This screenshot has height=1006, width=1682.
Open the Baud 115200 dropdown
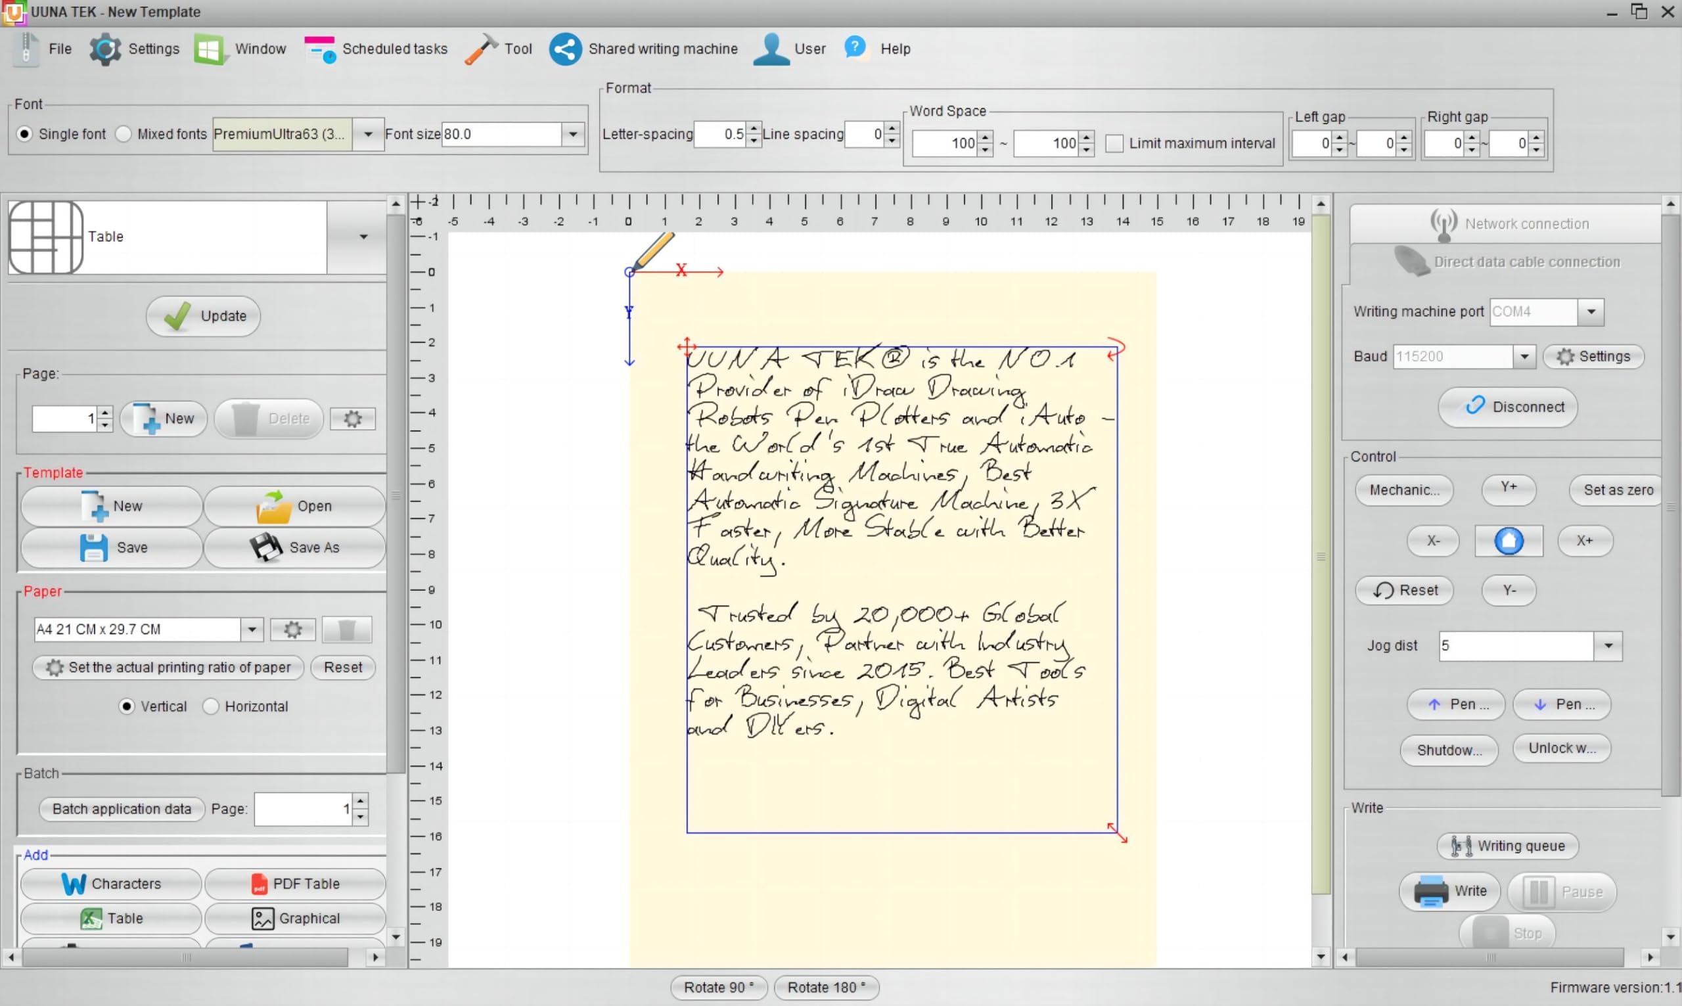pos(1524,357)
